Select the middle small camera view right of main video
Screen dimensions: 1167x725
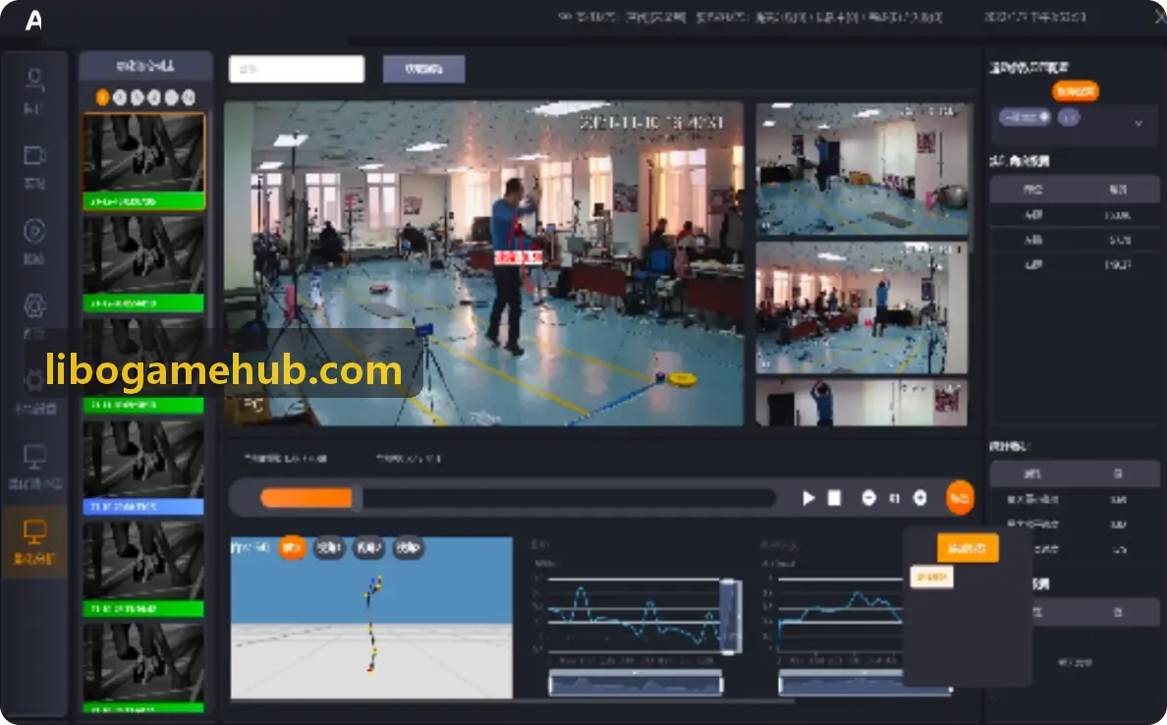pyautogui.click(x=861, y=307)
